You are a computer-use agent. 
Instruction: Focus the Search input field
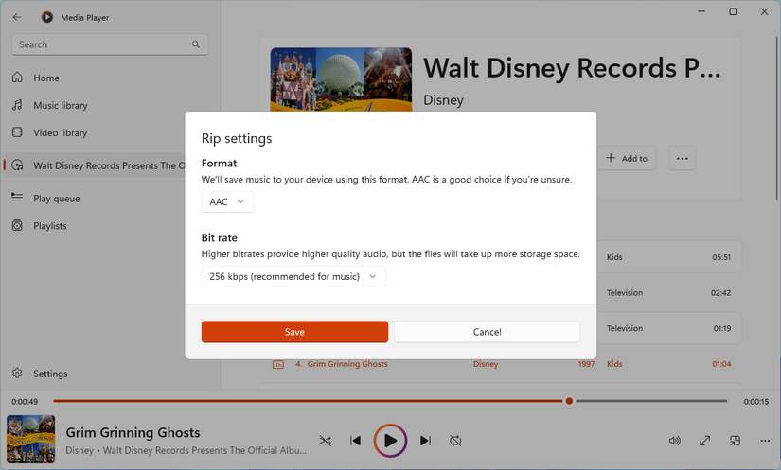point(110,44)
